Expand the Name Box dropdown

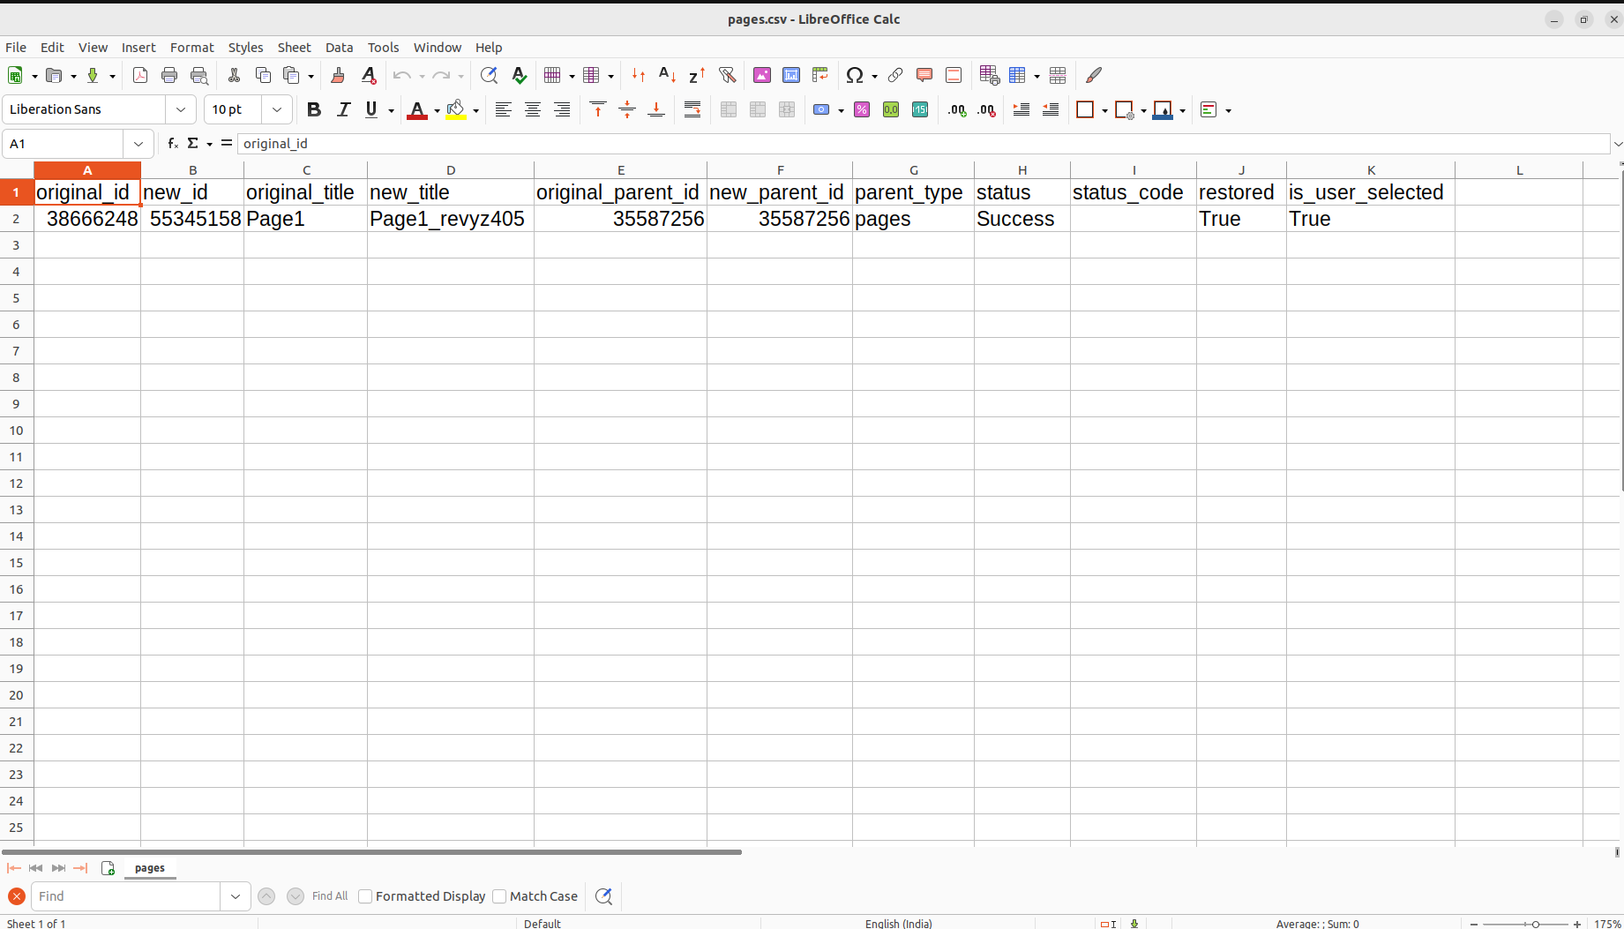pos(138,143)
